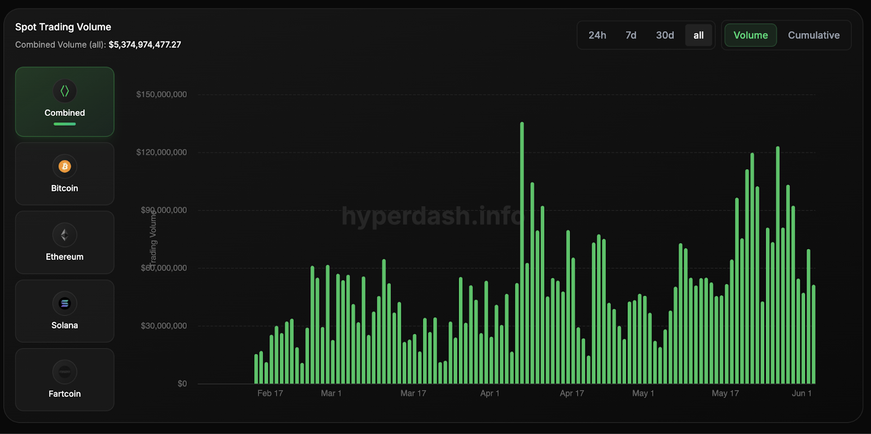The width and height of the screenshot is (871, 434).
Task: Click the May 17 date label
Action: [x=725, y=393]
